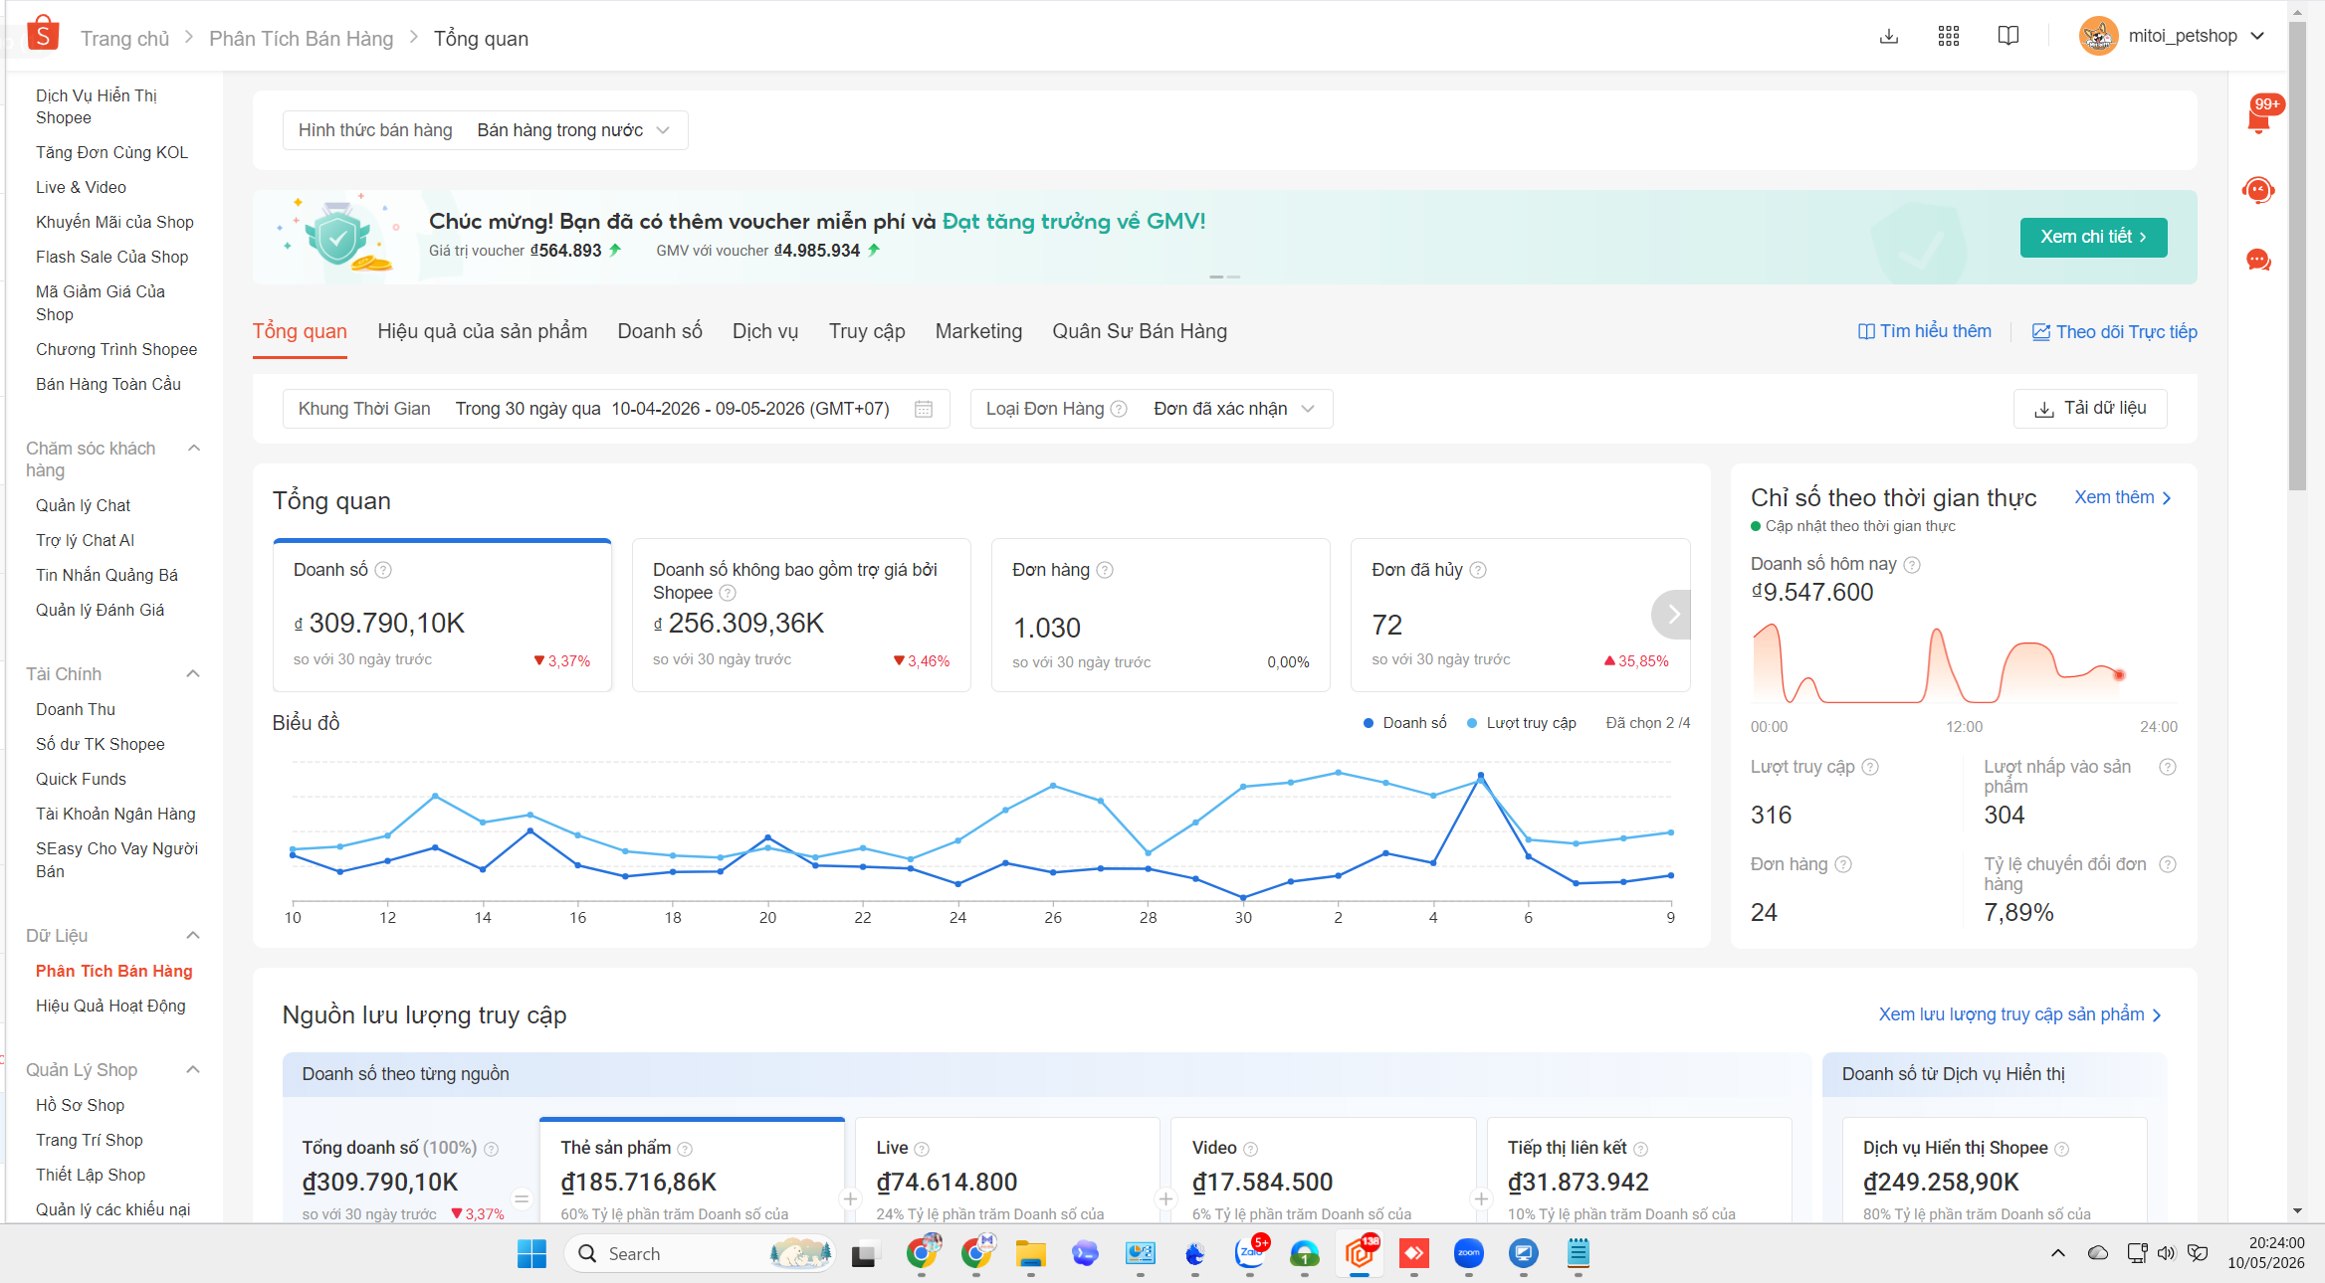Click the volume icon in the system tray

(2166, 1253)
